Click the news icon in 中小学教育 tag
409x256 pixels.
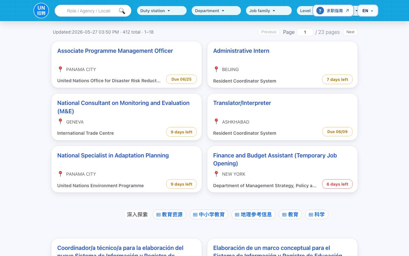(195, 215)
